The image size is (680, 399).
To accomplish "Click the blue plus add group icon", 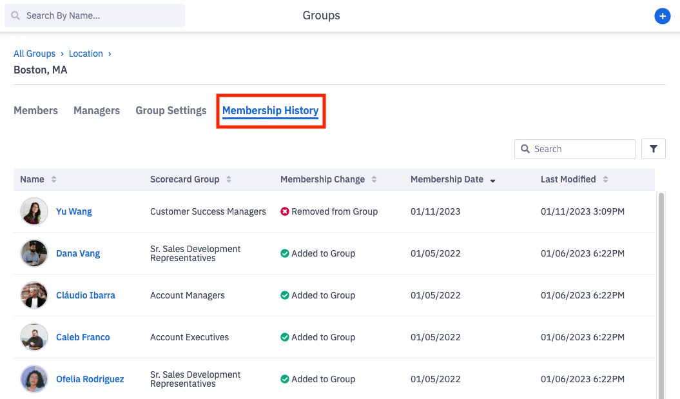I will (662, 16).
